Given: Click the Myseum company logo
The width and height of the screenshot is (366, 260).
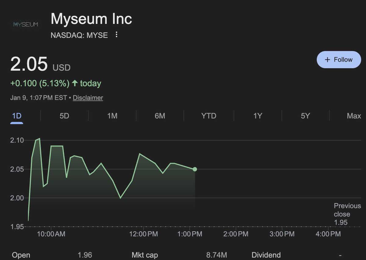Looking at the screenshot, I should (26, 24).
